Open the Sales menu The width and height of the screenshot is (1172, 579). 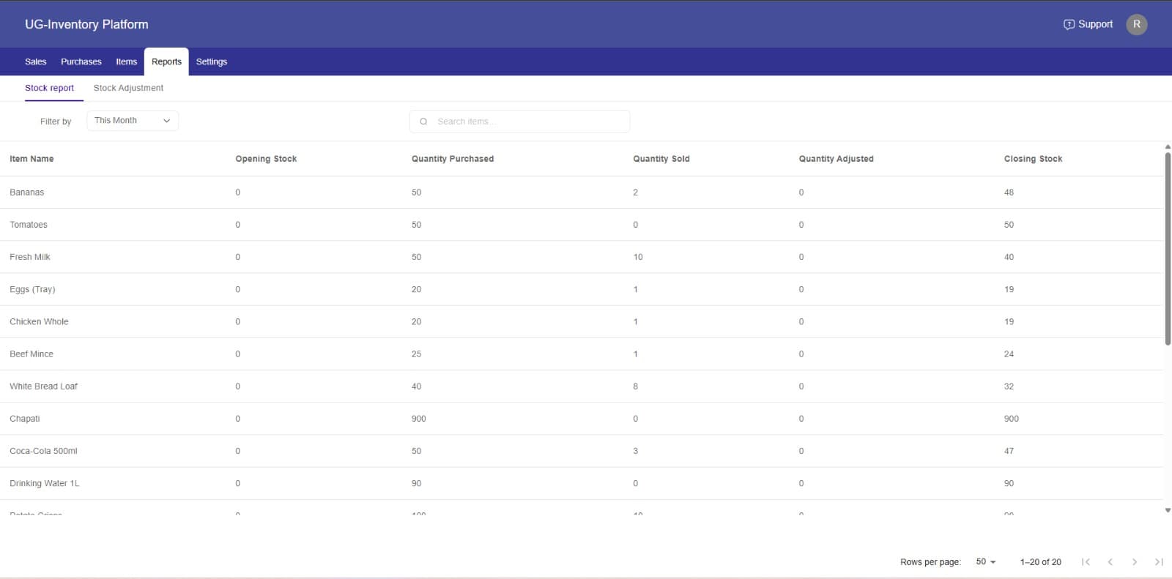(x=35, y=62)
